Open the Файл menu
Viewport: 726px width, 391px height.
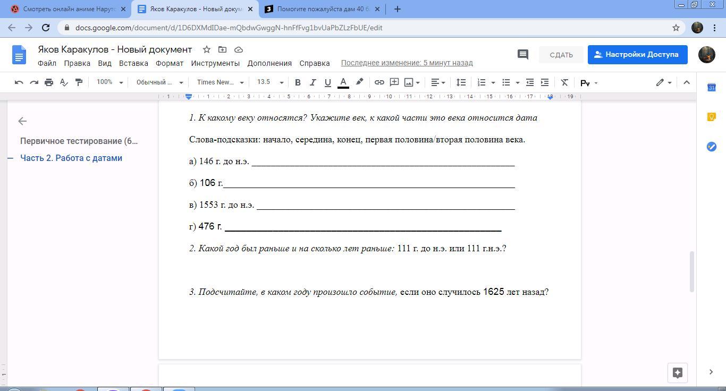point(47,63)
